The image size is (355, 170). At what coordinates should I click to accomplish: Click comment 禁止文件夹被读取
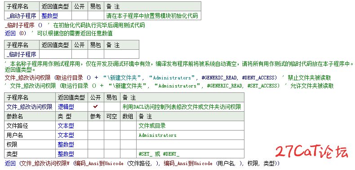click(x=309, y=78)
